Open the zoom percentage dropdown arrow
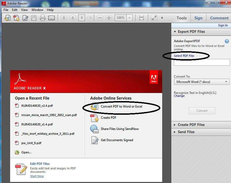Viewport: 231px width, 183px height. pyautogui.click(x=129, y=18)
